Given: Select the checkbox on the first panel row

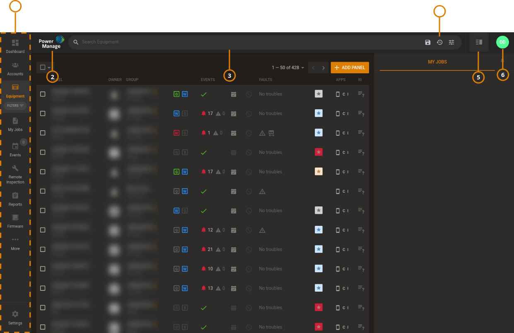Looking at the screenshot, I should [43, 94].
